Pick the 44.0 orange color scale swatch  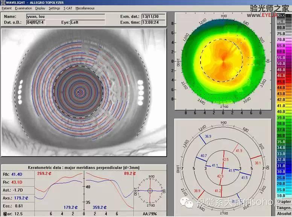284,88
